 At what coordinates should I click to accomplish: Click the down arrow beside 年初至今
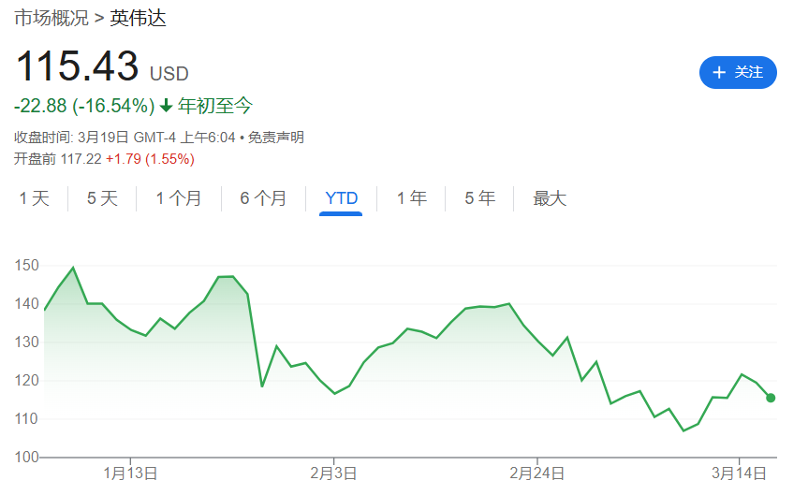pyautogui.click(x=166, y=106)
